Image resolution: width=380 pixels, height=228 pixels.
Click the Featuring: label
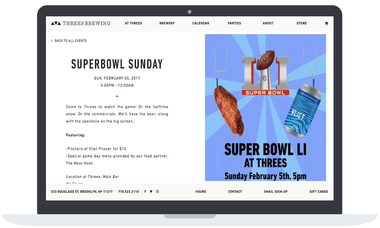click(x=76, y=135)
